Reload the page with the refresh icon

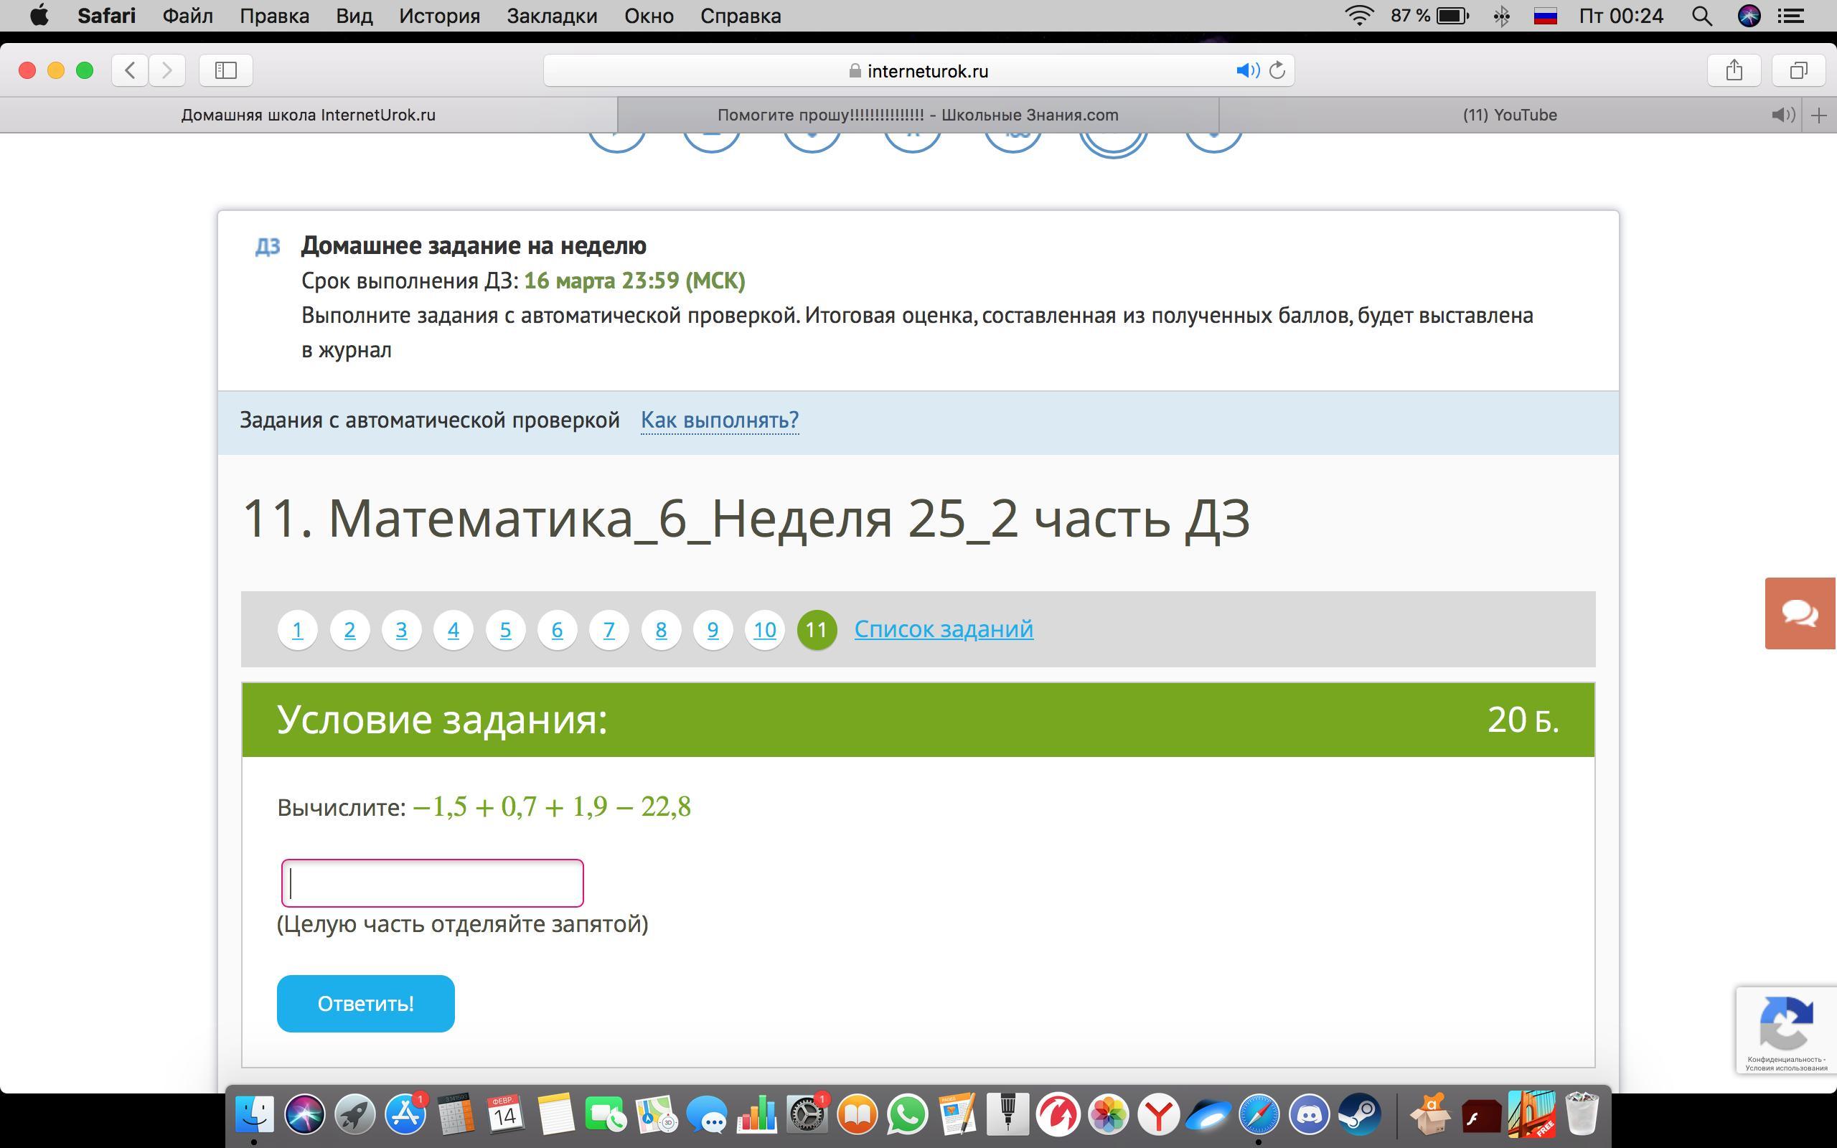pyautogui.click(x=1277, y=70)
